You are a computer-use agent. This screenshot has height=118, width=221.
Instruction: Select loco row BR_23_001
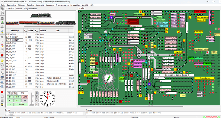tap(40, 78)
